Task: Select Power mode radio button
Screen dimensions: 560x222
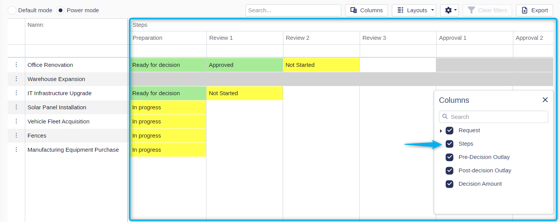Action: (61, 10)
